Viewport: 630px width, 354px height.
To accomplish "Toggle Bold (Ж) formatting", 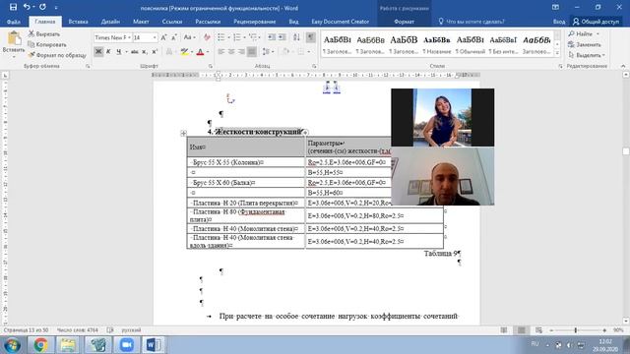I will tap(98, 52).
